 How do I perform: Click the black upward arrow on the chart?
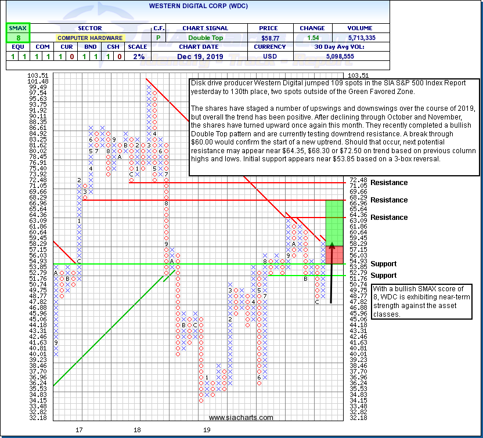pyautogui.click(x=331, y=273)
